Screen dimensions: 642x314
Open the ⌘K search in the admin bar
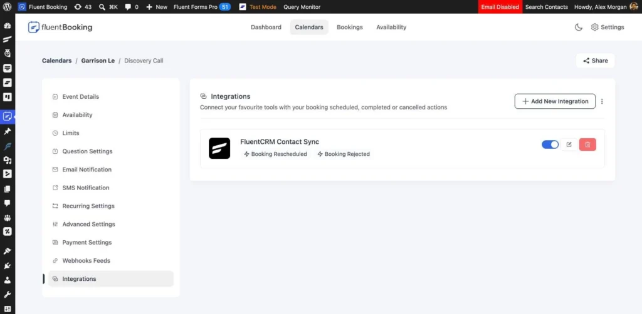(x=108, y=7)
